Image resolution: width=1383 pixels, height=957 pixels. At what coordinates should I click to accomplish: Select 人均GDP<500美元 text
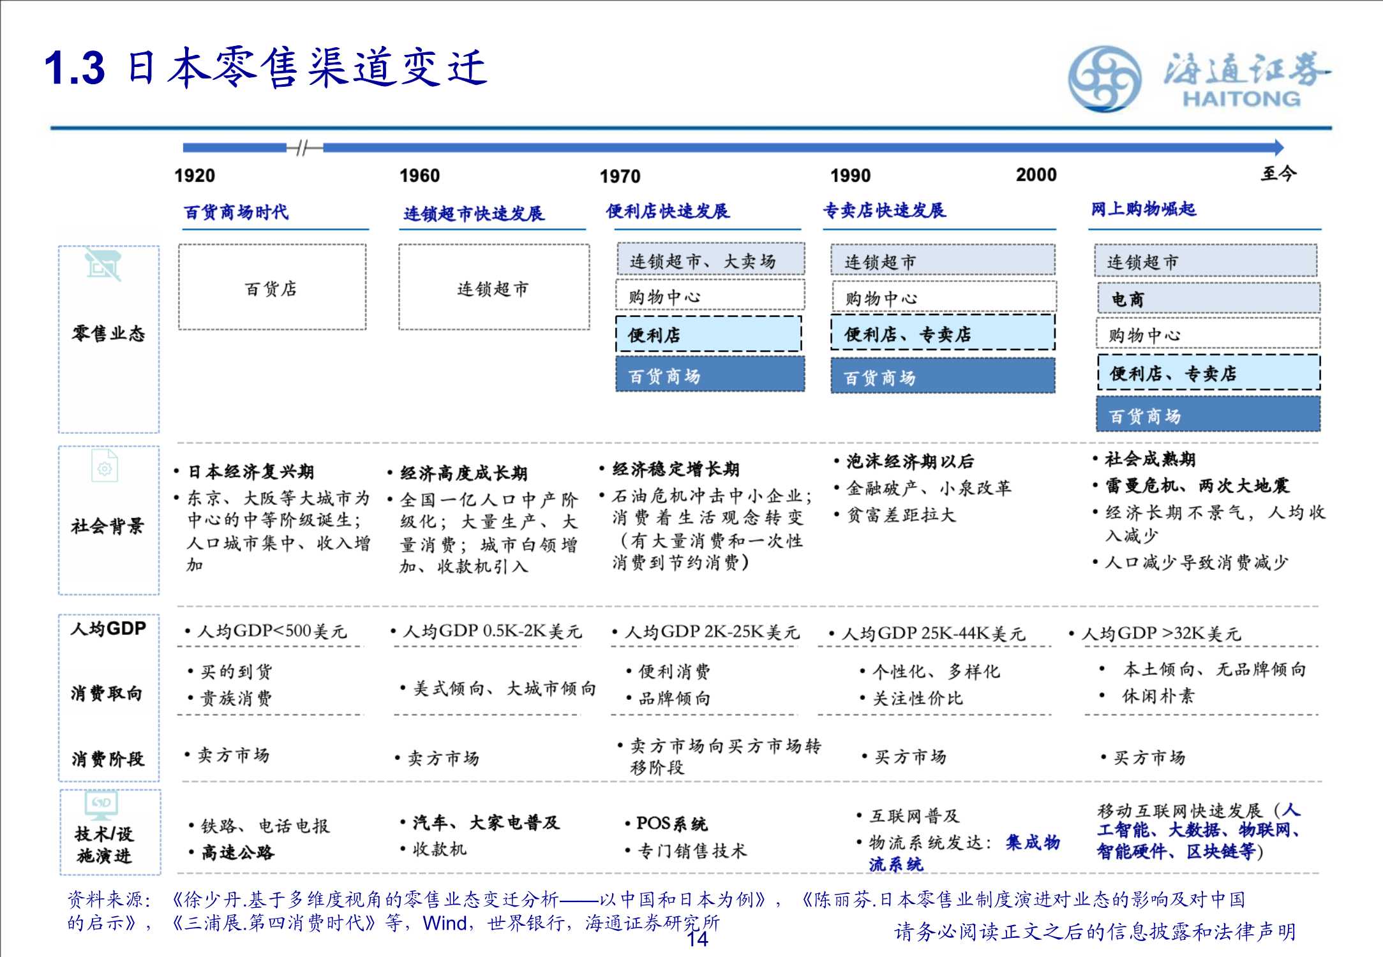pos(272,631)
